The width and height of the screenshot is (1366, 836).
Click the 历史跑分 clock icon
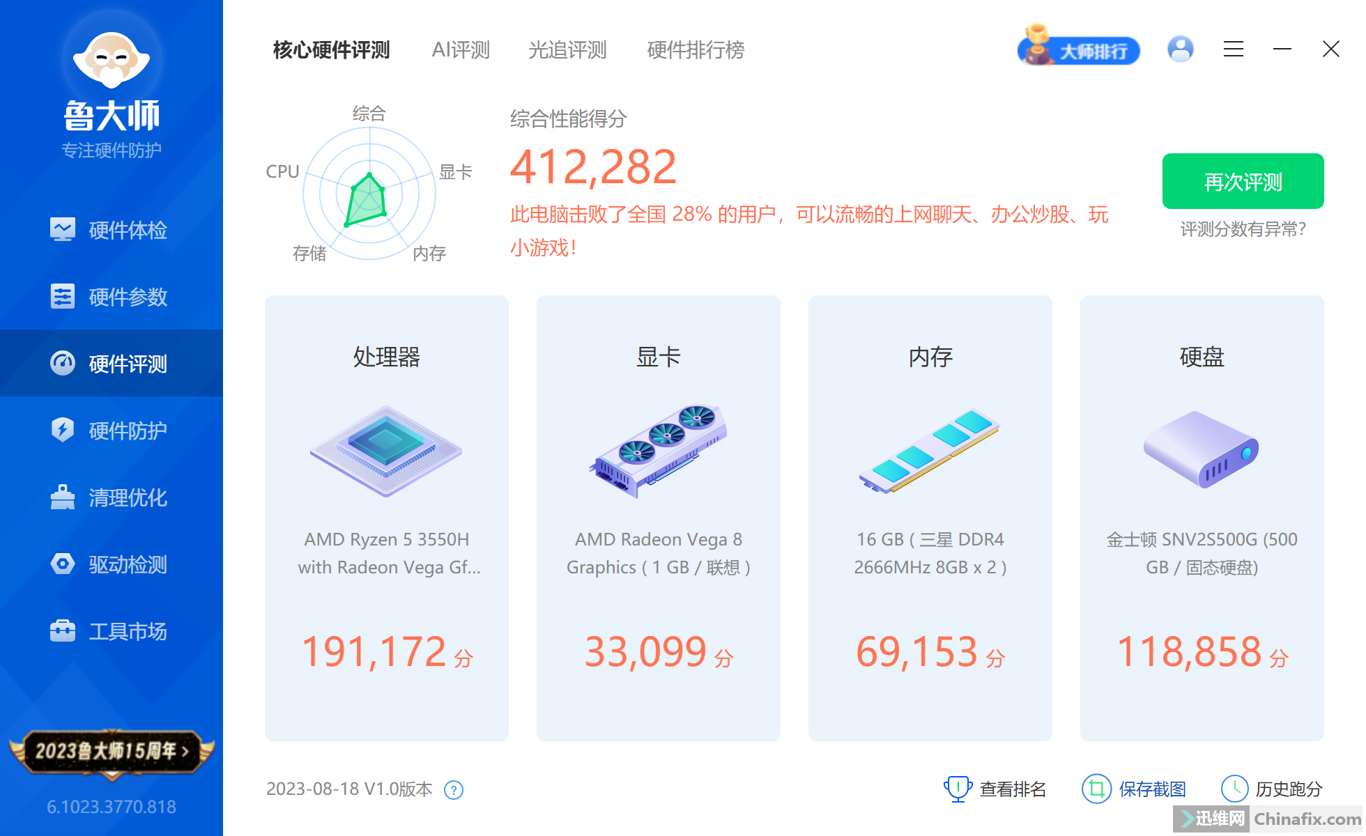(x=1234, y=789)
